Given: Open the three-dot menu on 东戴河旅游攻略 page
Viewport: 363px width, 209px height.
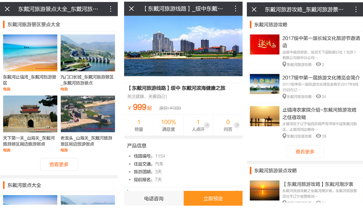Looking at the screenshot, I should point(356,9).
